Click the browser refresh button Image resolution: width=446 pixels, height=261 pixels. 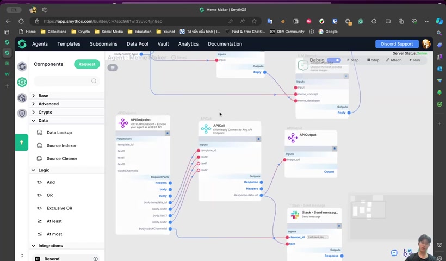[x=21, y=21]
